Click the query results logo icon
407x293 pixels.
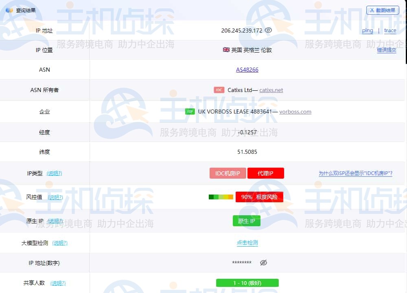coord(9,11)
